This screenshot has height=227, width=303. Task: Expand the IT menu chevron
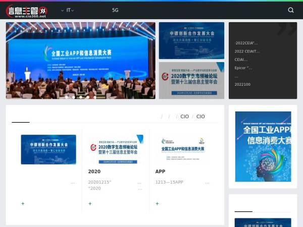pos(72,11)
